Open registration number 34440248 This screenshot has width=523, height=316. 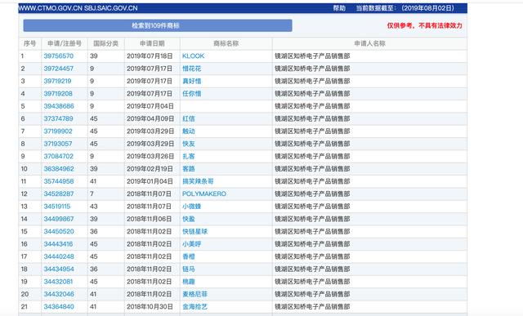[59, 256]
